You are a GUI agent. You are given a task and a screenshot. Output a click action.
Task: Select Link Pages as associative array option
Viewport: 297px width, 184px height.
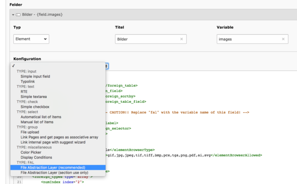coord(59,137)
